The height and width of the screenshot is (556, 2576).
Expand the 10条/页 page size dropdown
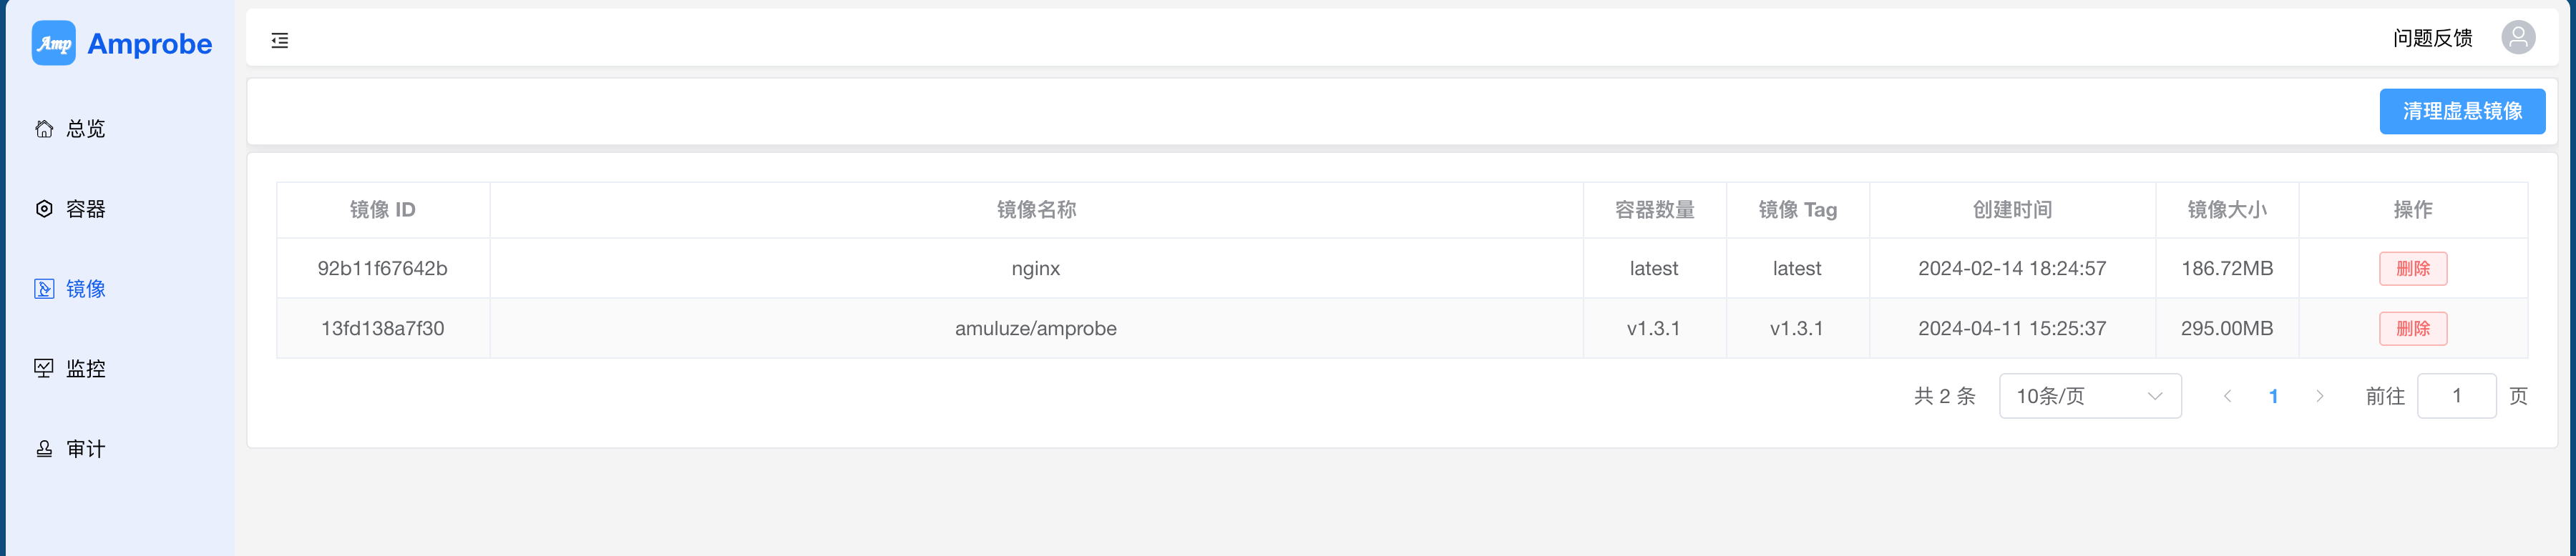point(2089,397)
